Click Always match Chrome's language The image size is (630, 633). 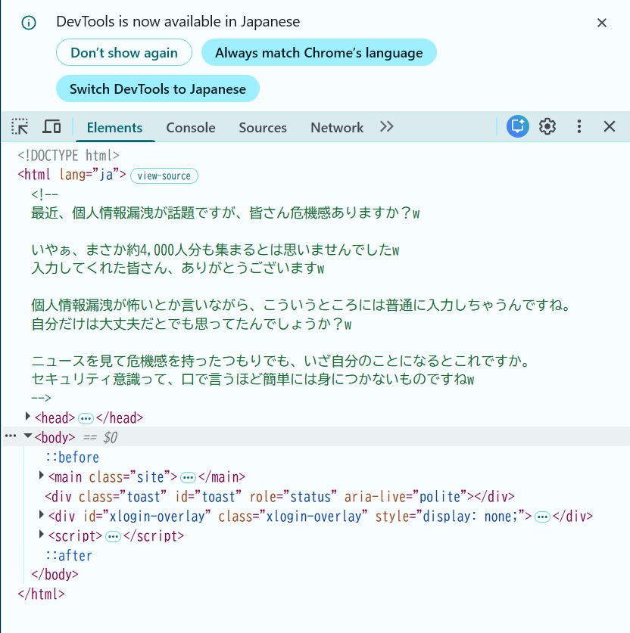(319, 52)
